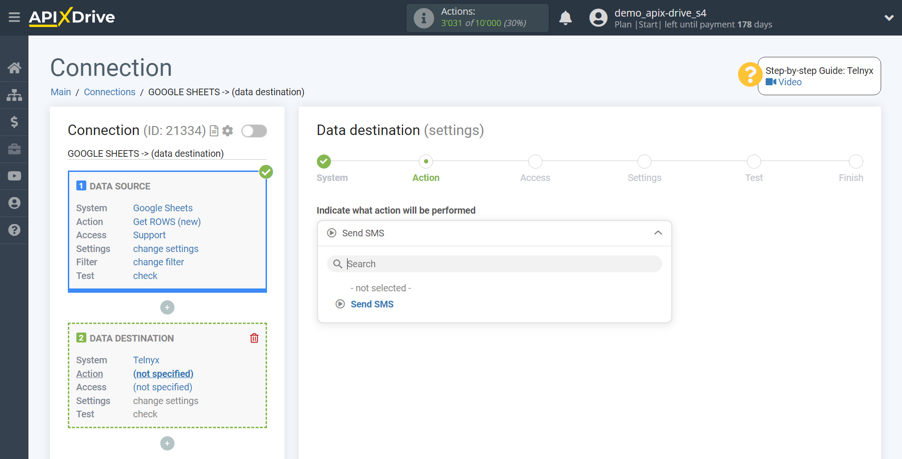Click the connection document copy icon
The width and height of the screenshot is (902, 459).
tap(214, 131)
